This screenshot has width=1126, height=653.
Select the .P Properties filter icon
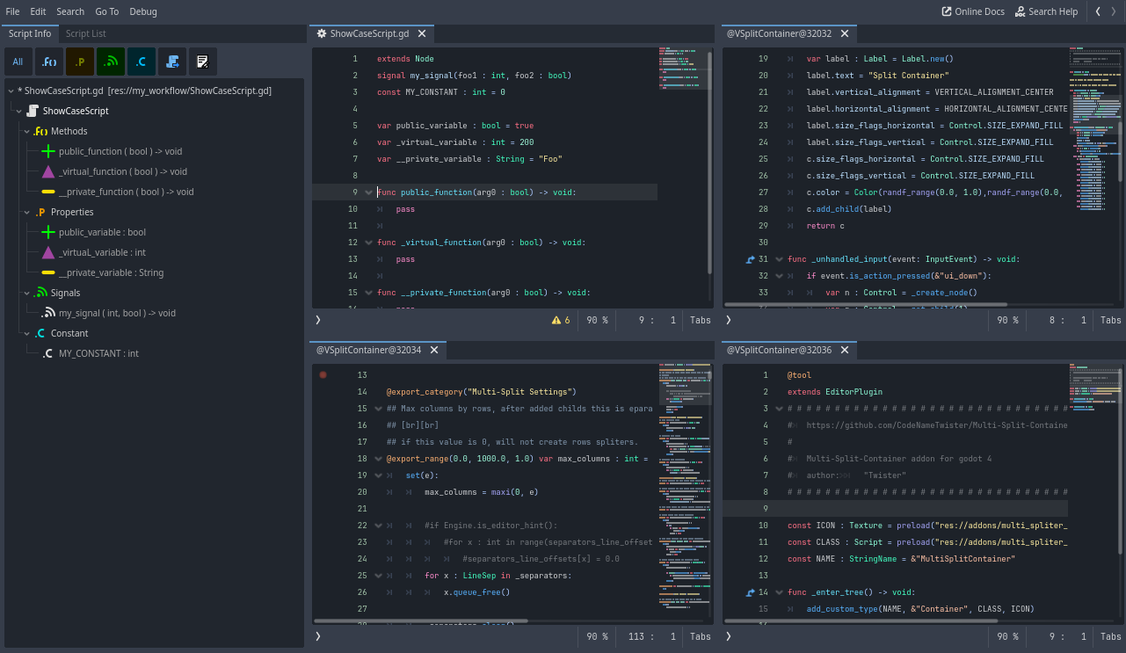point(79,62)
